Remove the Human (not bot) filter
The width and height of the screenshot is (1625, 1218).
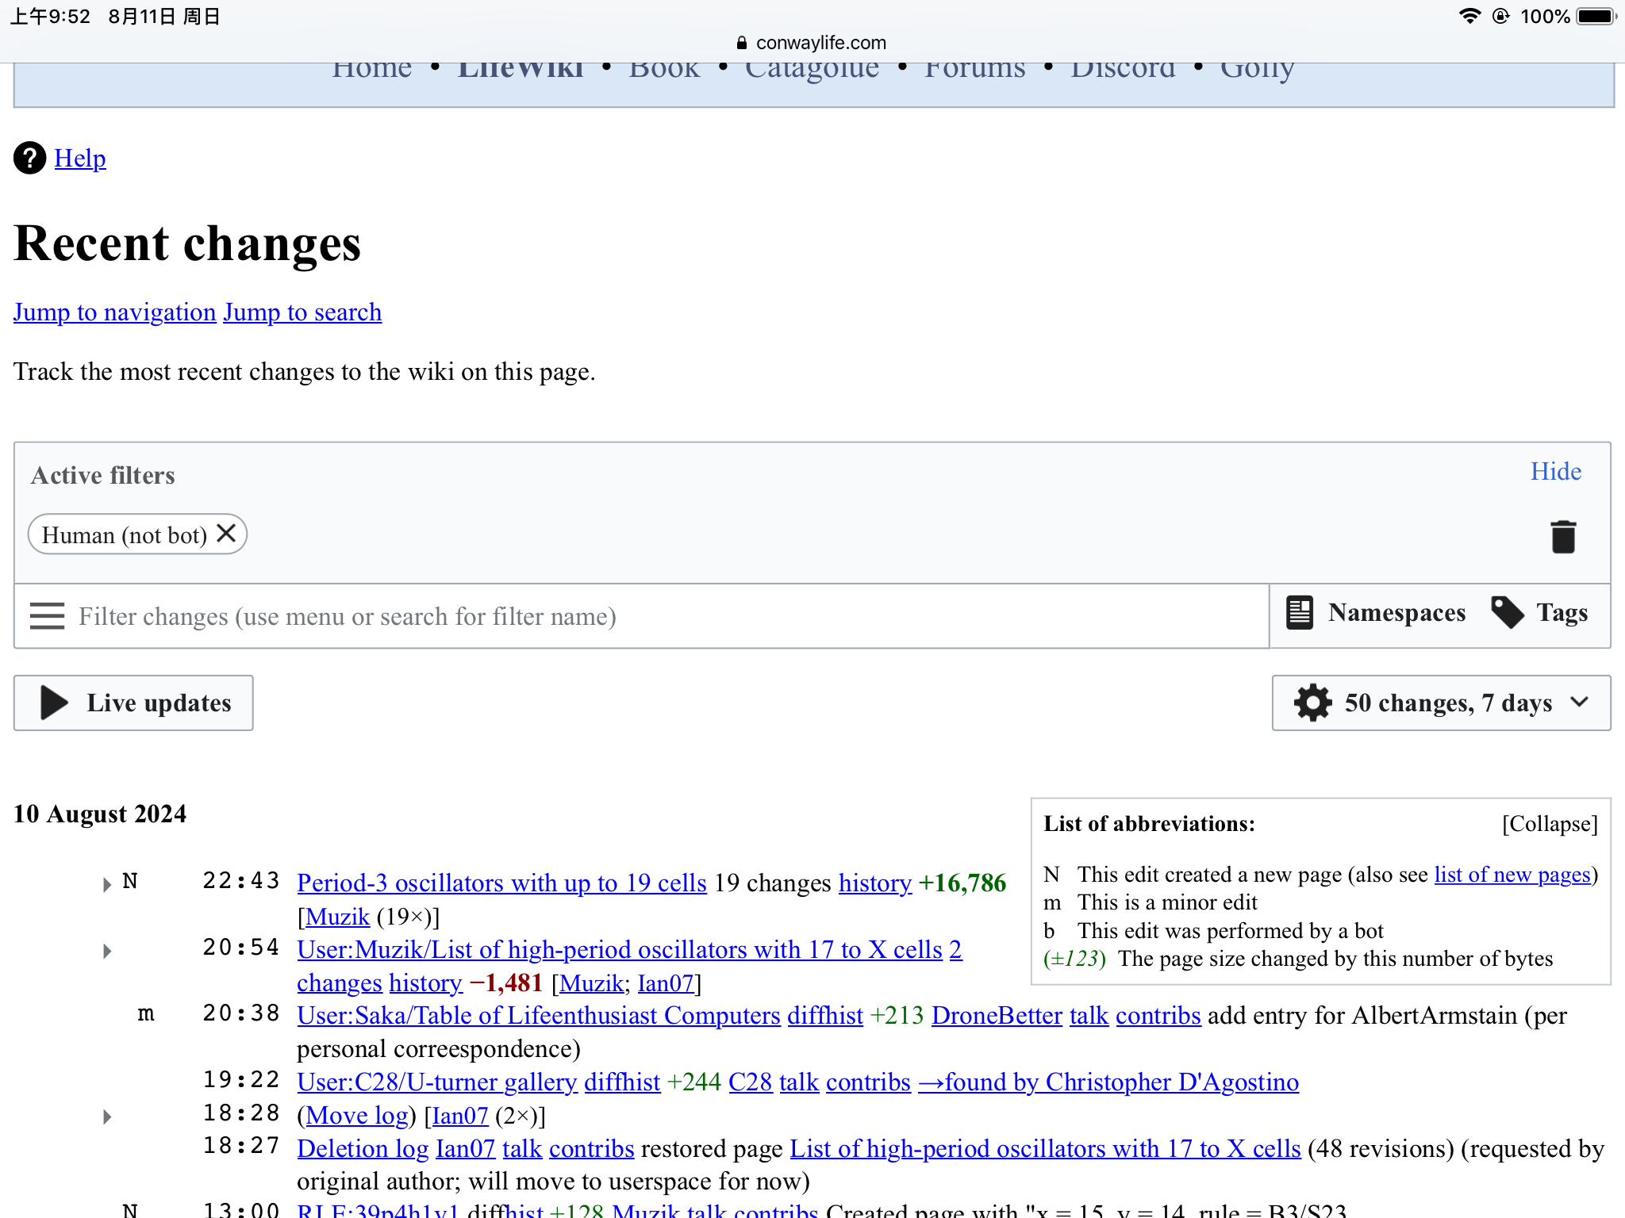pyautogui.click(x=226, y=534)
